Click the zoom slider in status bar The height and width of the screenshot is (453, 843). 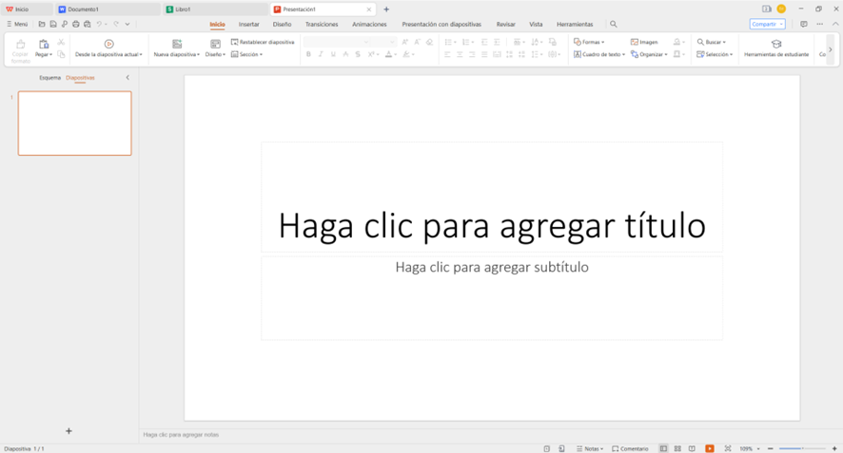coord(802,448)
